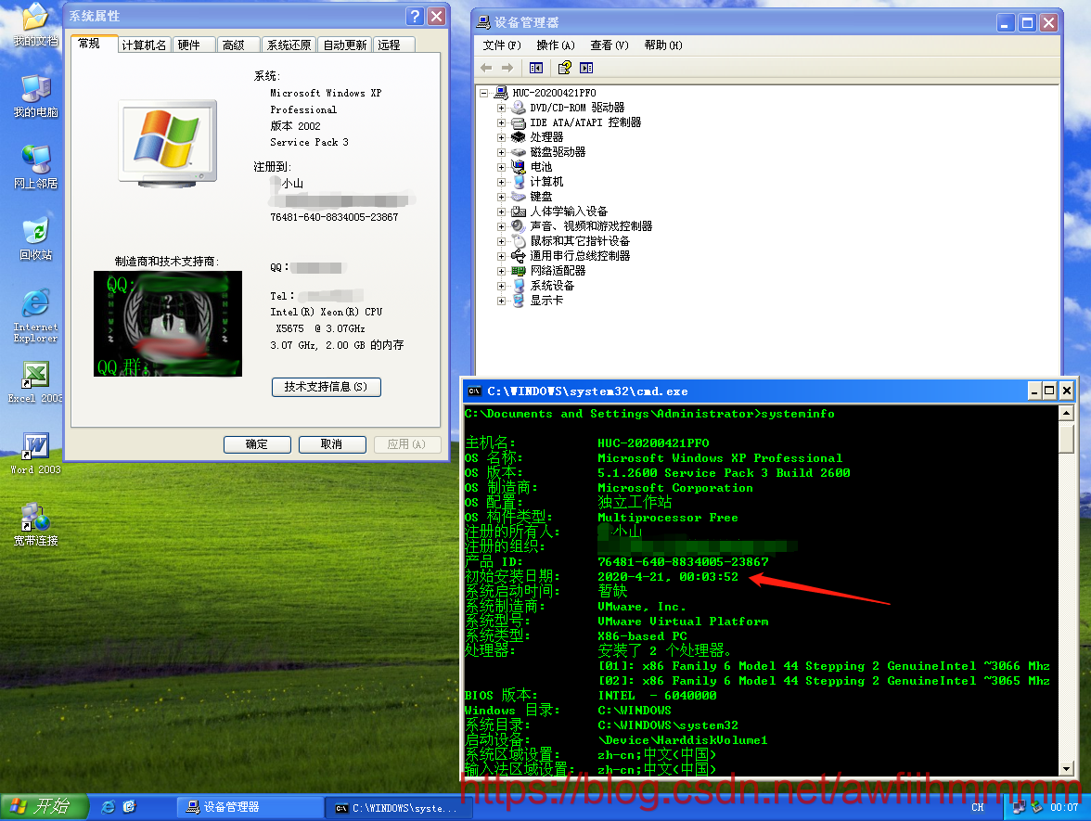
Task: Expand the DVD/CD-ROM drives node
Action: pyautogui.click(x=501, y=108)
